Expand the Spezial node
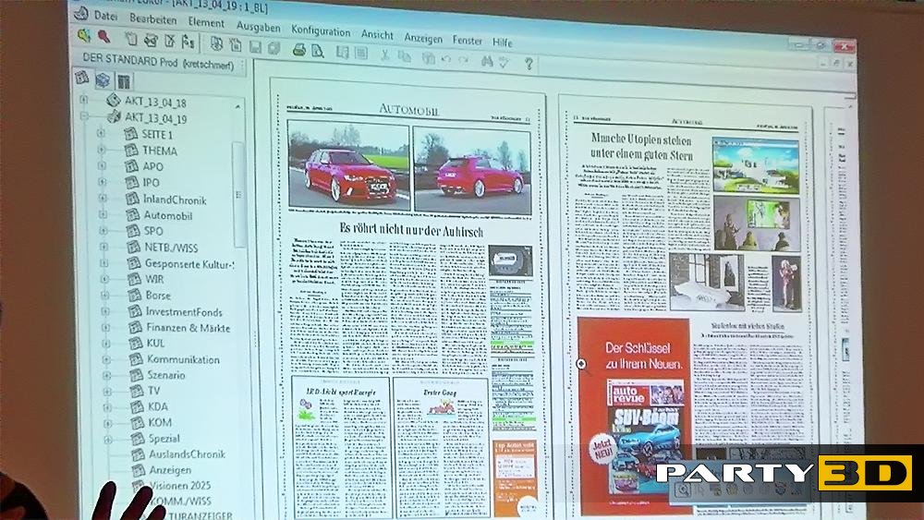Screen dimensions: 924x520 [108, 439]
